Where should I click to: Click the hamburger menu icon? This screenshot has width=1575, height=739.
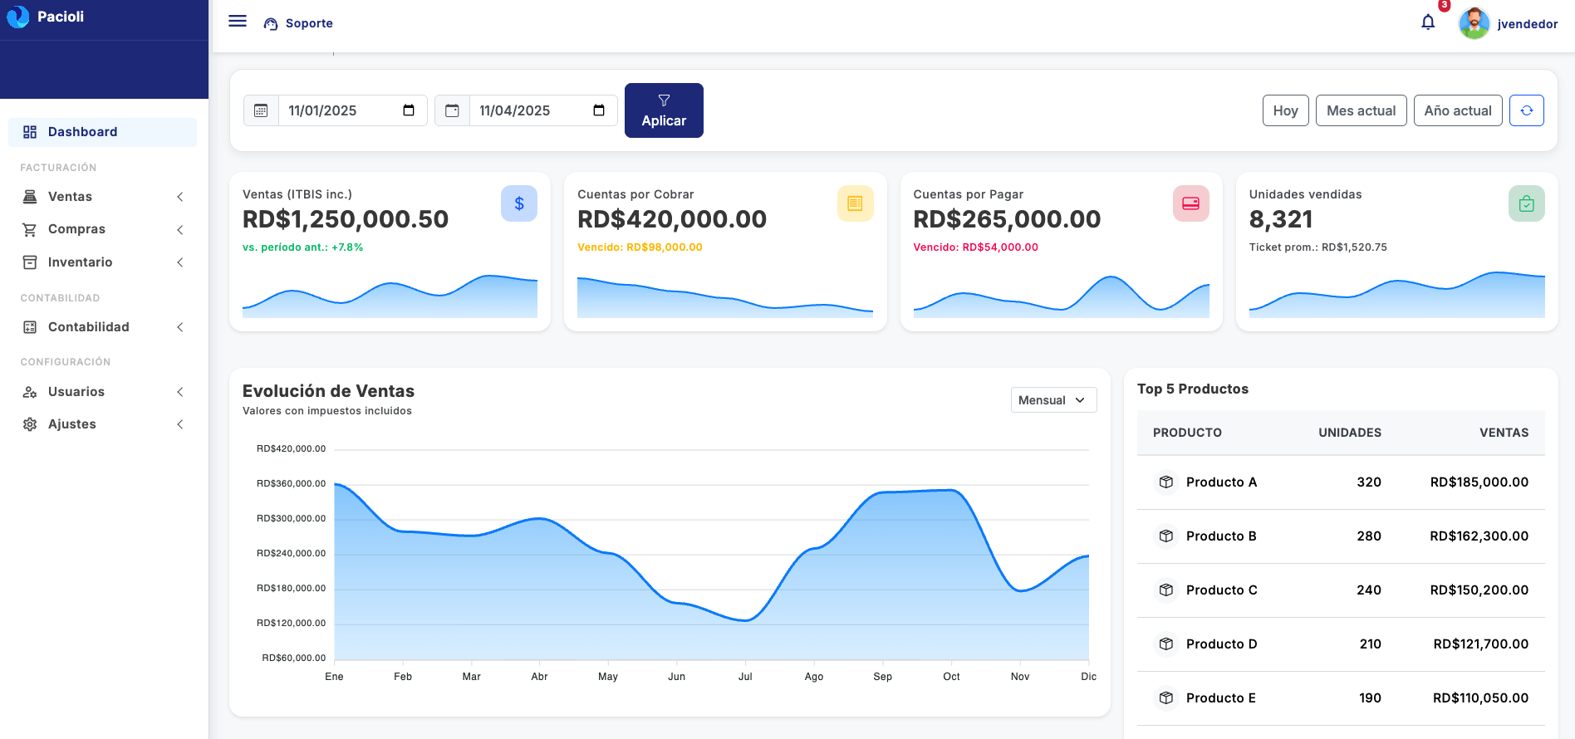coord(238,22)
